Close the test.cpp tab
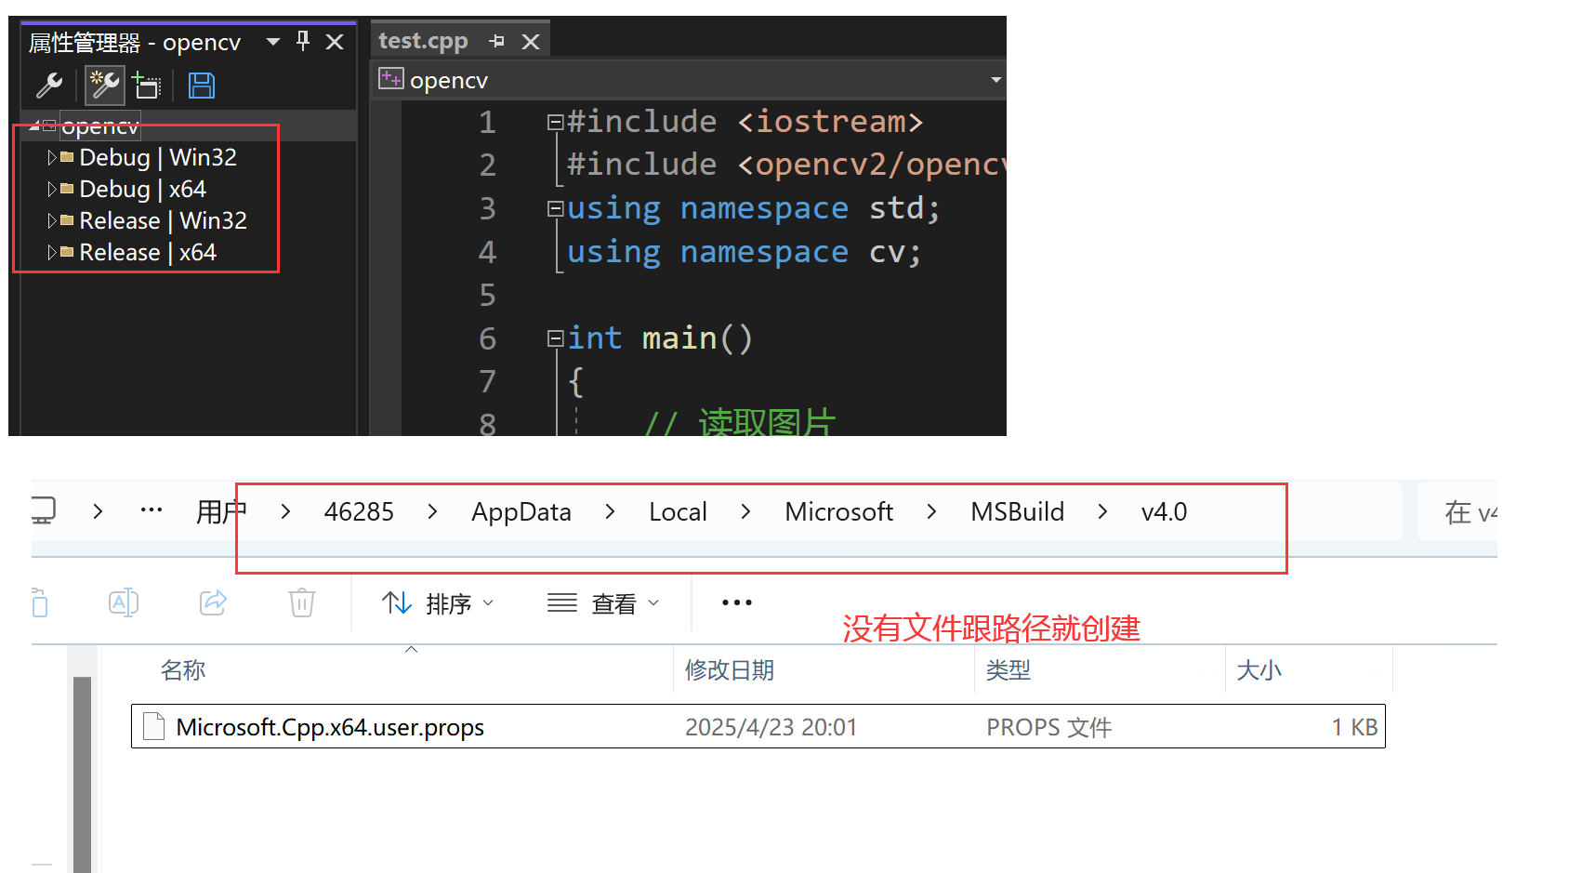1582x873 pixels. pyautogui.click(x=531, y=42)
